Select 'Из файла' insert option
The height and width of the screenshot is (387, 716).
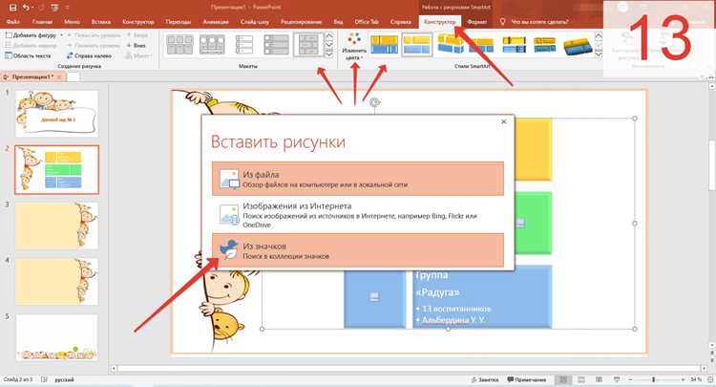[358, 179]
